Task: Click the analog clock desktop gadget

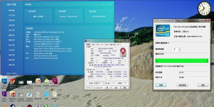Action: pos(204,9)
